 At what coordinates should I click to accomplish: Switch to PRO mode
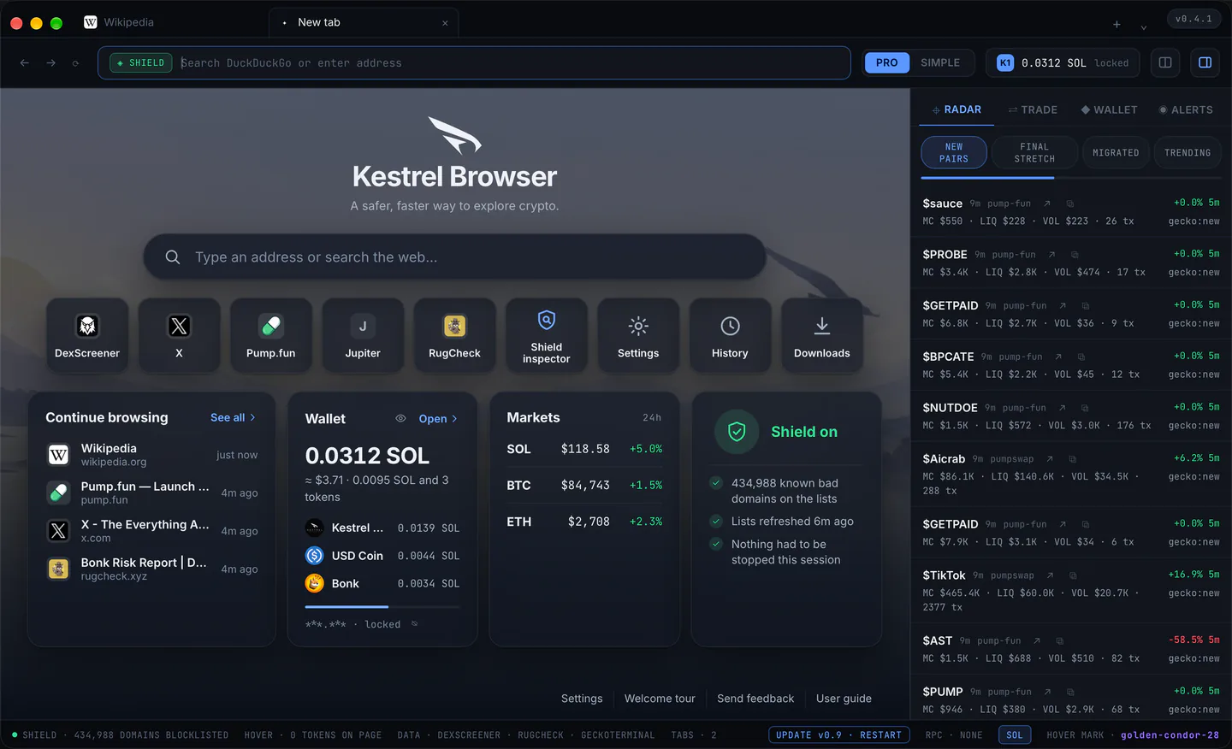tap(887, 62)
